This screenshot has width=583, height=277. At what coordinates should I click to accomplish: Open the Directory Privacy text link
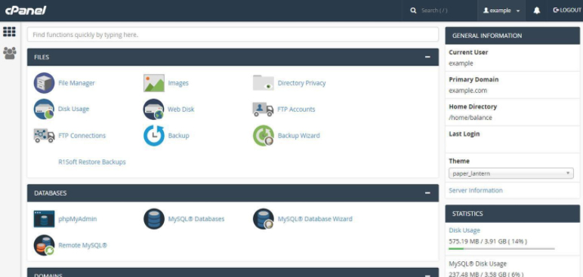(x=301, y=83)
